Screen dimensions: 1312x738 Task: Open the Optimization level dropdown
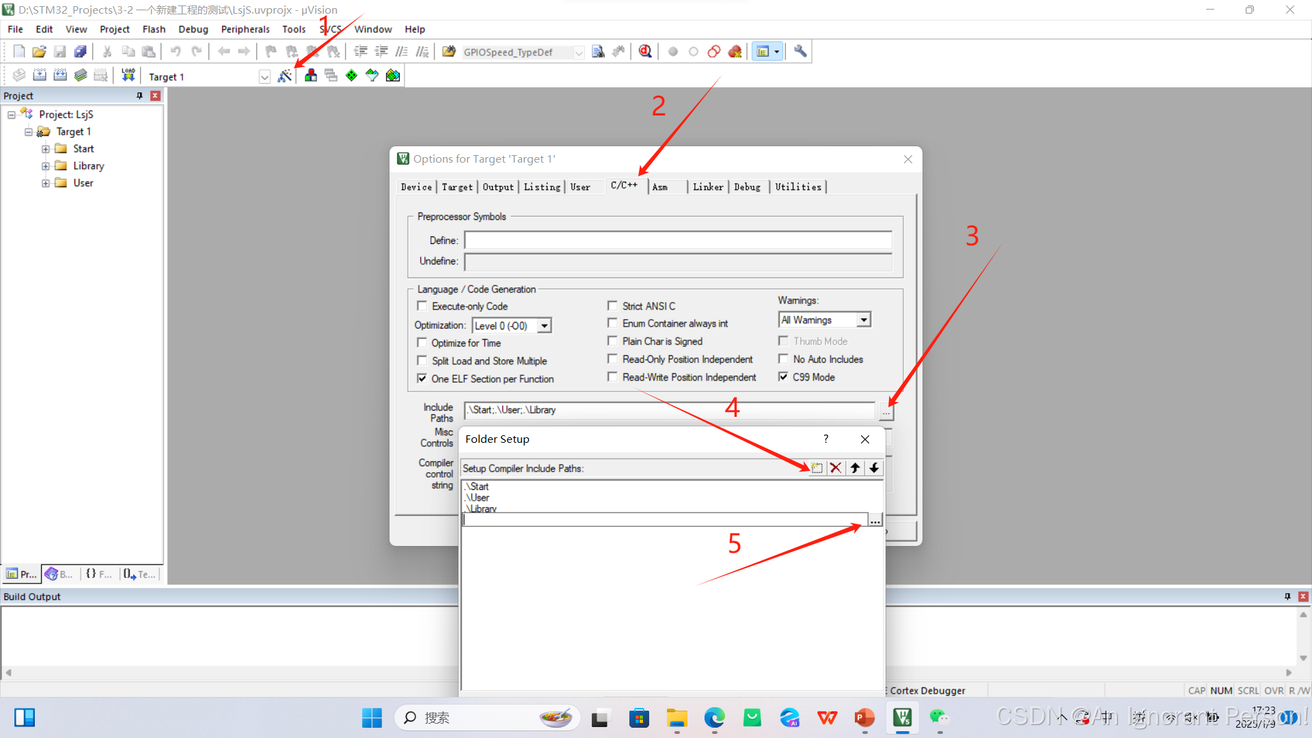point(544,326)
